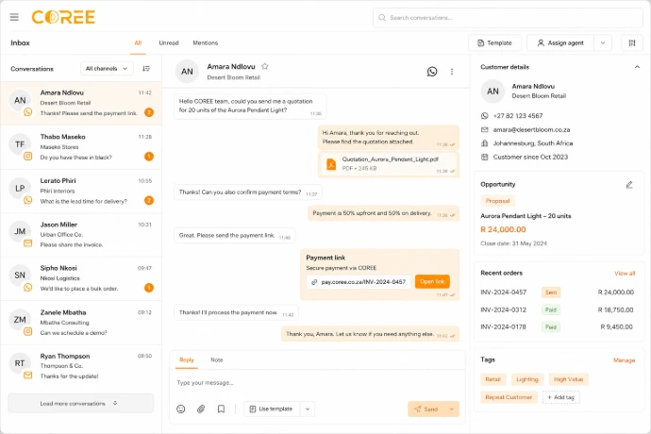Click Load more conversations

(x=81, y=403)
